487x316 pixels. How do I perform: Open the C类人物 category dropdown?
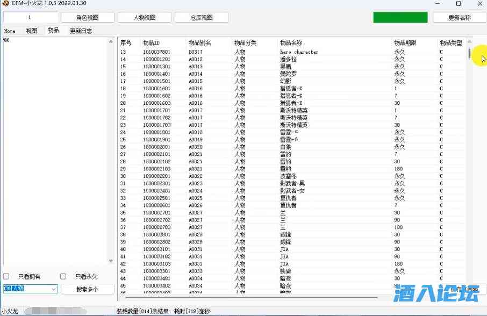[54, 289]
